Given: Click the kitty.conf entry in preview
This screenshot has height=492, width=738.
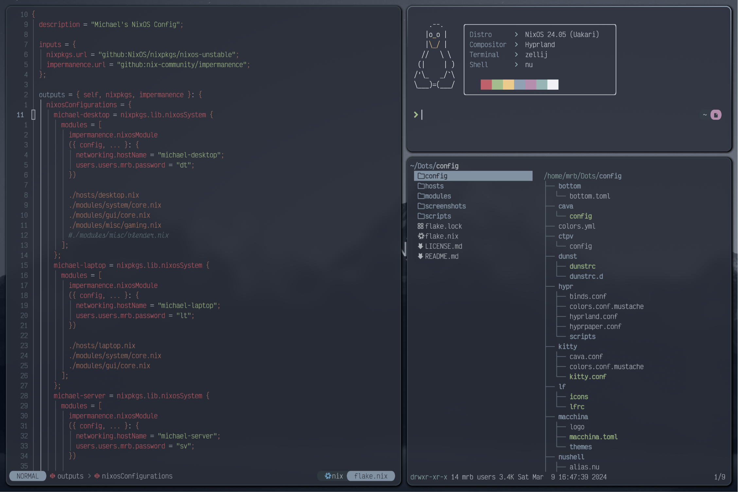Looking at the screenshot, I should 588,377.
